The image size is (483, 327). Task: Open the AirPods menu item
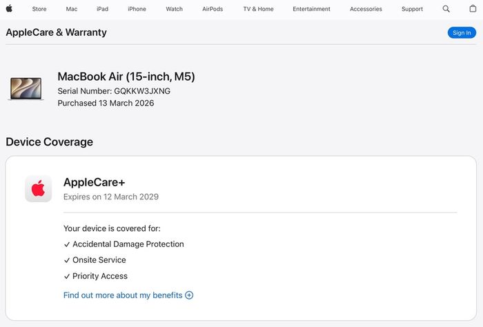coord(213,9)
